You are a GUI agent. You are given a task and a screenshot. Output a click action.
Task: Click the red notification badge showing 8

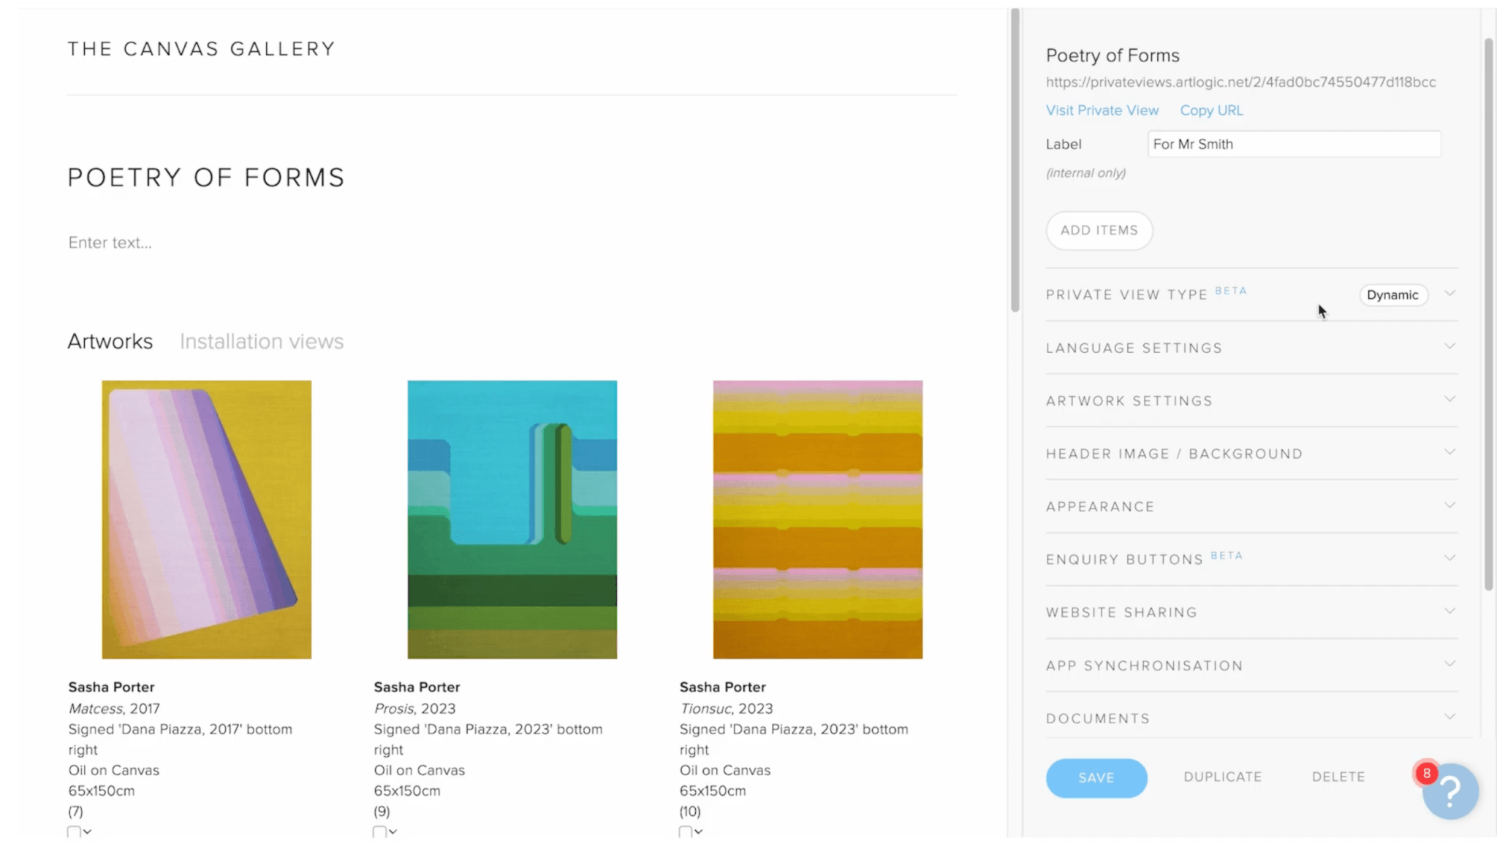(1426, 773)
